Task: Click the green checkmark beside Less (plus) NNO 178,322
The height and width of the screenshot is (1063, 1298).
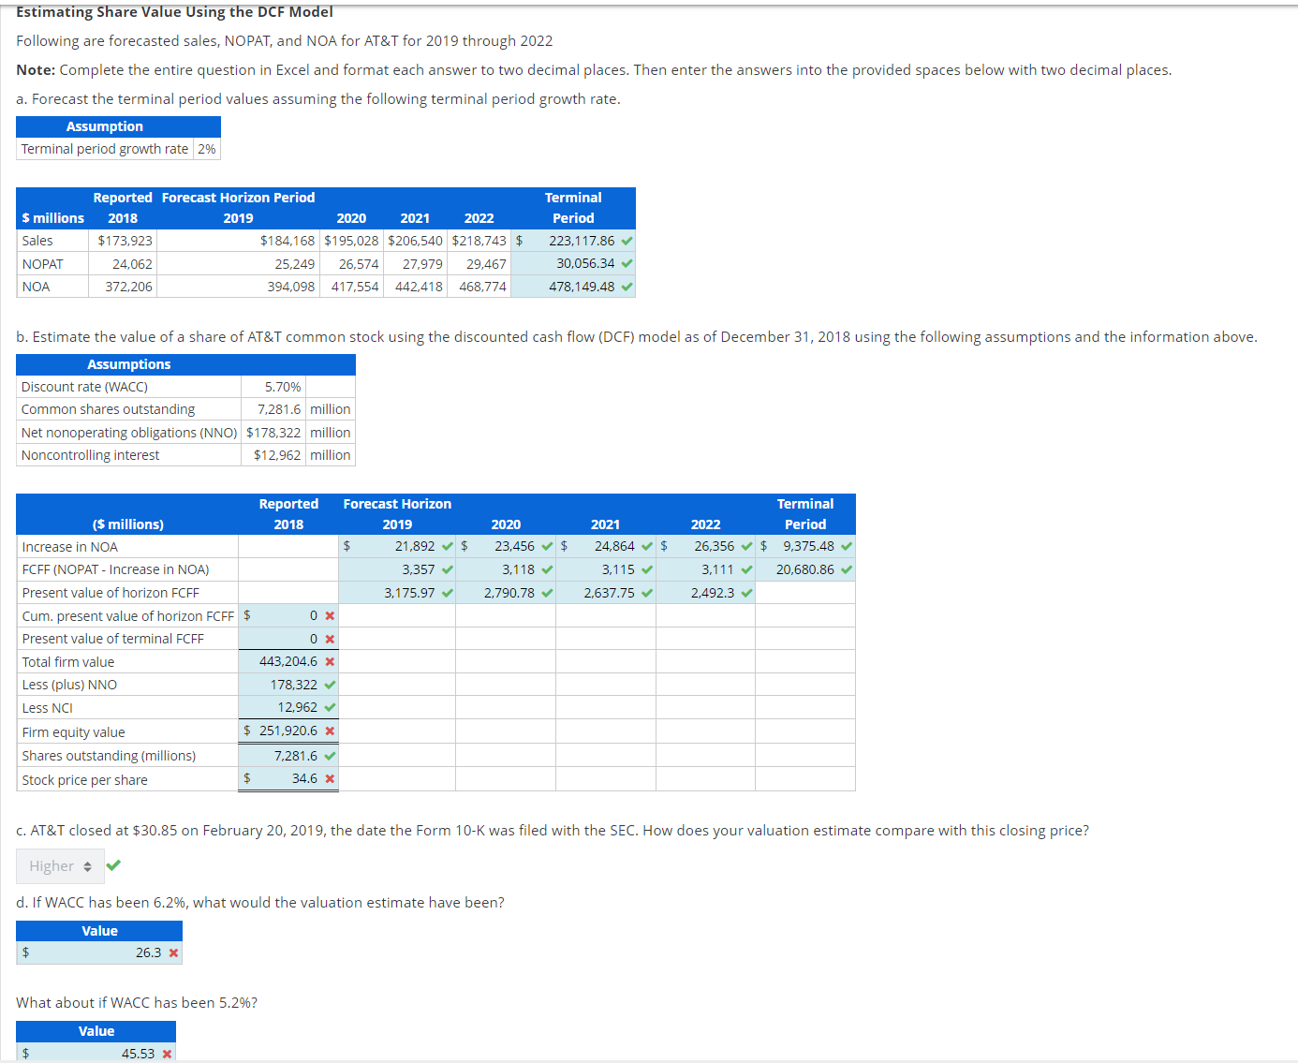Action: click(330, 685)
